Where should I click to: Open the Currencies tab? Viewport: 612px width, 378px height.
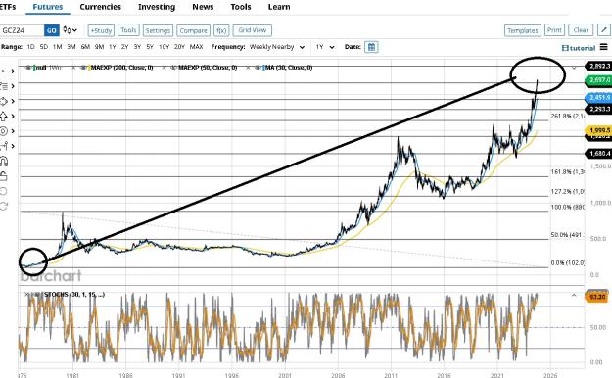[100, 7]
